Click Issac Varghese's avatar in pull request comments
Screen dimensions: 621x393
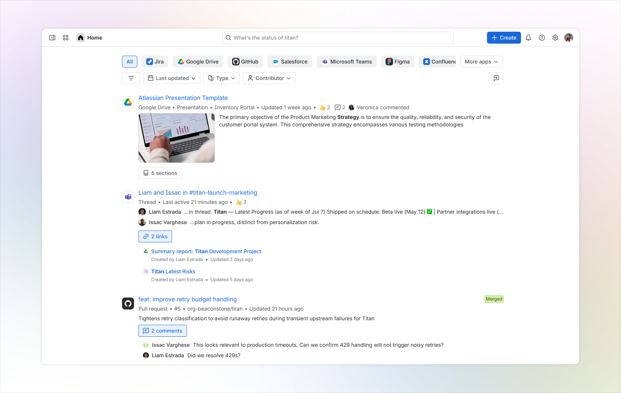pos(146,345)
